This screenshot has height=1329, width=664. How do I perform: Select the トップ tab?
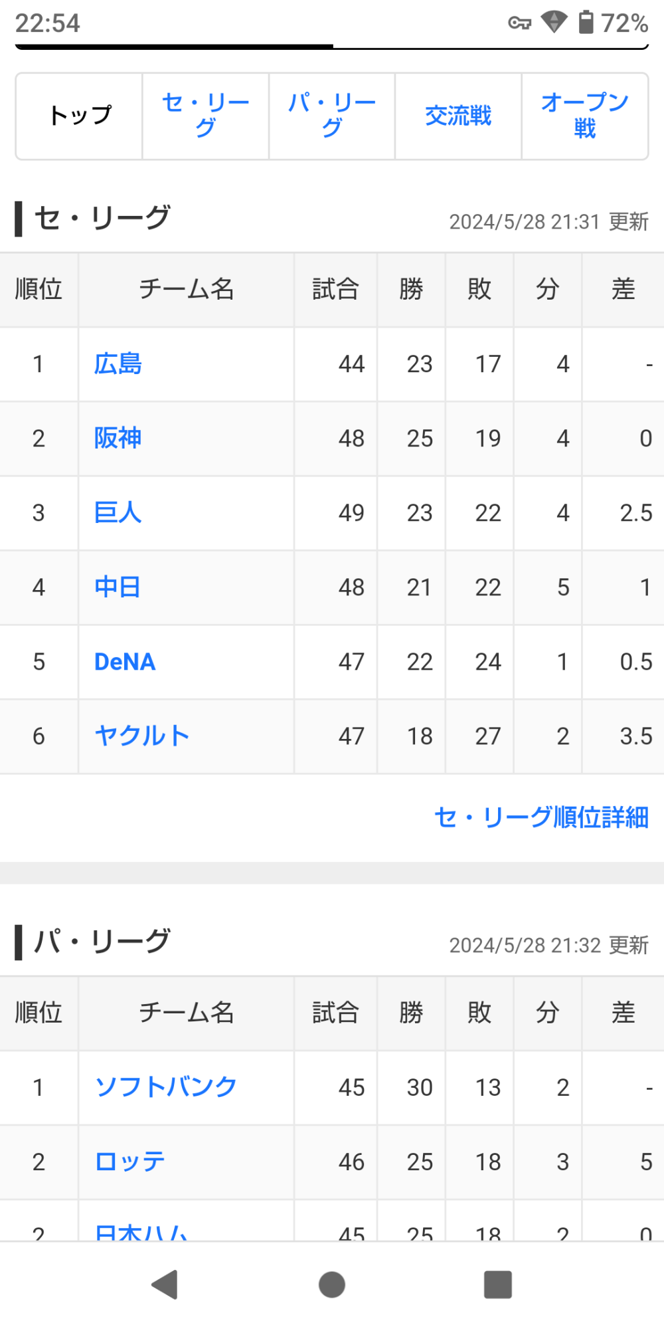(80, 116)
